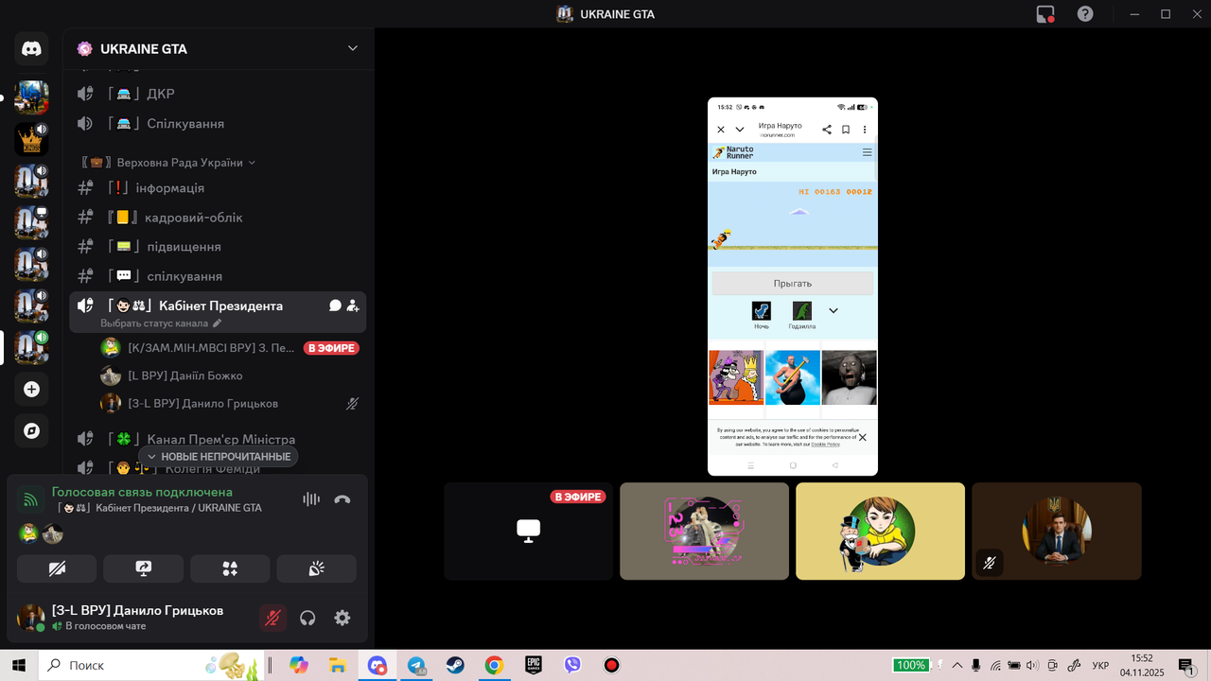Open кадровий-облік text channel

click(218, 217)
